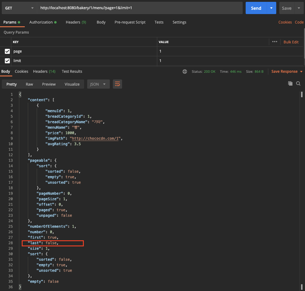Click the "numberOfElements" line
Image resolution: width=305 pixels, height=291 pixels.
click(52, 227)
